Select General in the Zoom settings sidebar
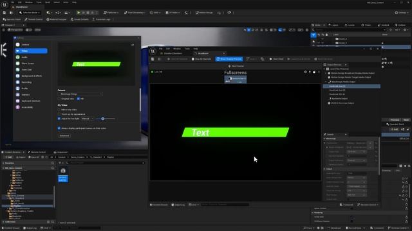Screen dimensions: 412x231 pos(31,44)
